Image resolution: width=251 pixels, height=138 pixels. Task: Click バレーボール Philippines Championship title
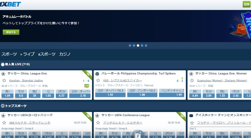(x=139, y=74)
